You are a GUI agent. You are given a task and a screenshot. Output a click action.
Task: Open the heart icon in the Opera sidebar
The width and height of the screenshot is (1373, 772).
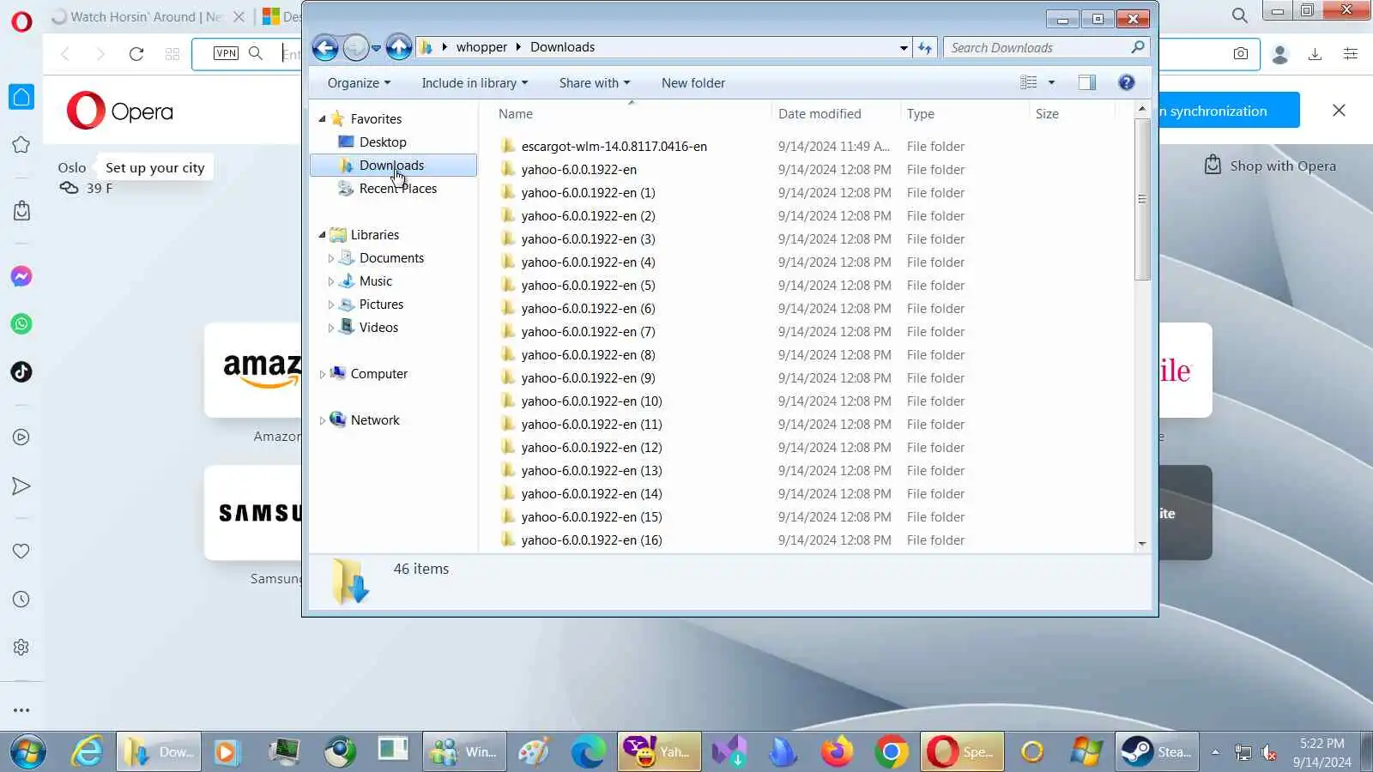tap(21, 552)
